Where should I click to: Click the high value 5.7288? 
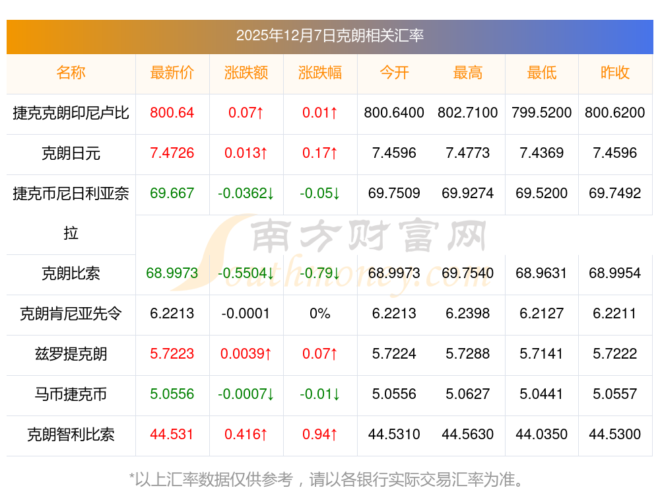coord(468,354)
